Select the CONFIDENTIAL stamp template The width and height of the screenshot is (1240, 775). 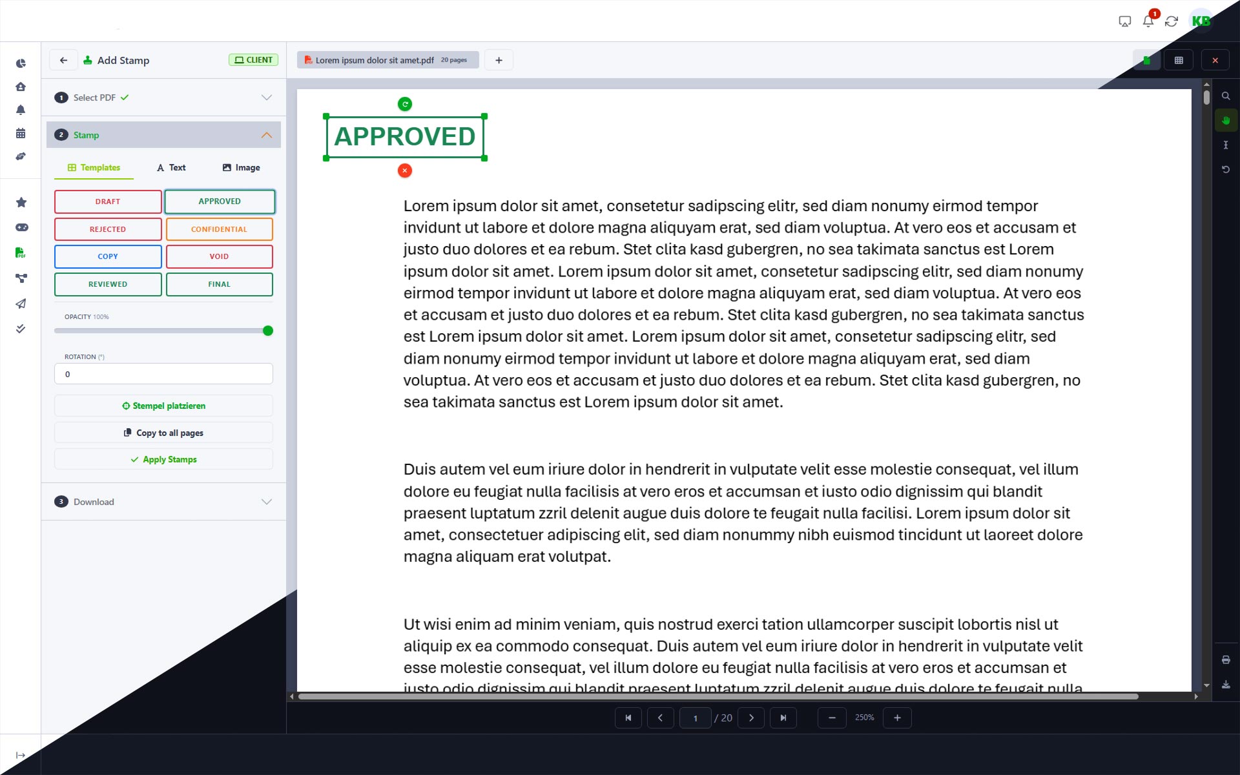[219, 229]
